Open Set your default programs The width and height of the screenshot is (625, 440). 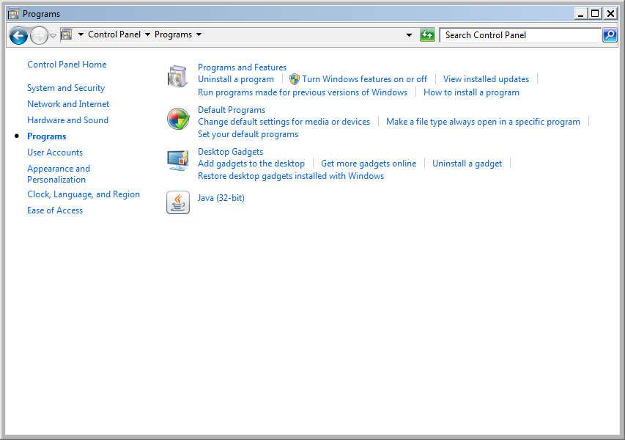248,133
